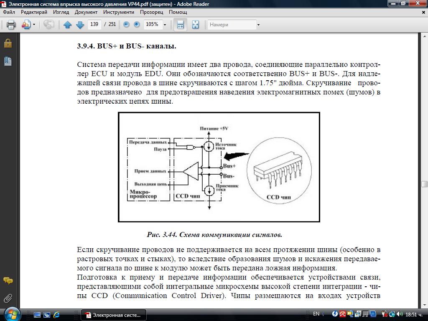This screenshot has width=428, height=321.
Task: Zoom in with the plus button
Action: (137, 25)
